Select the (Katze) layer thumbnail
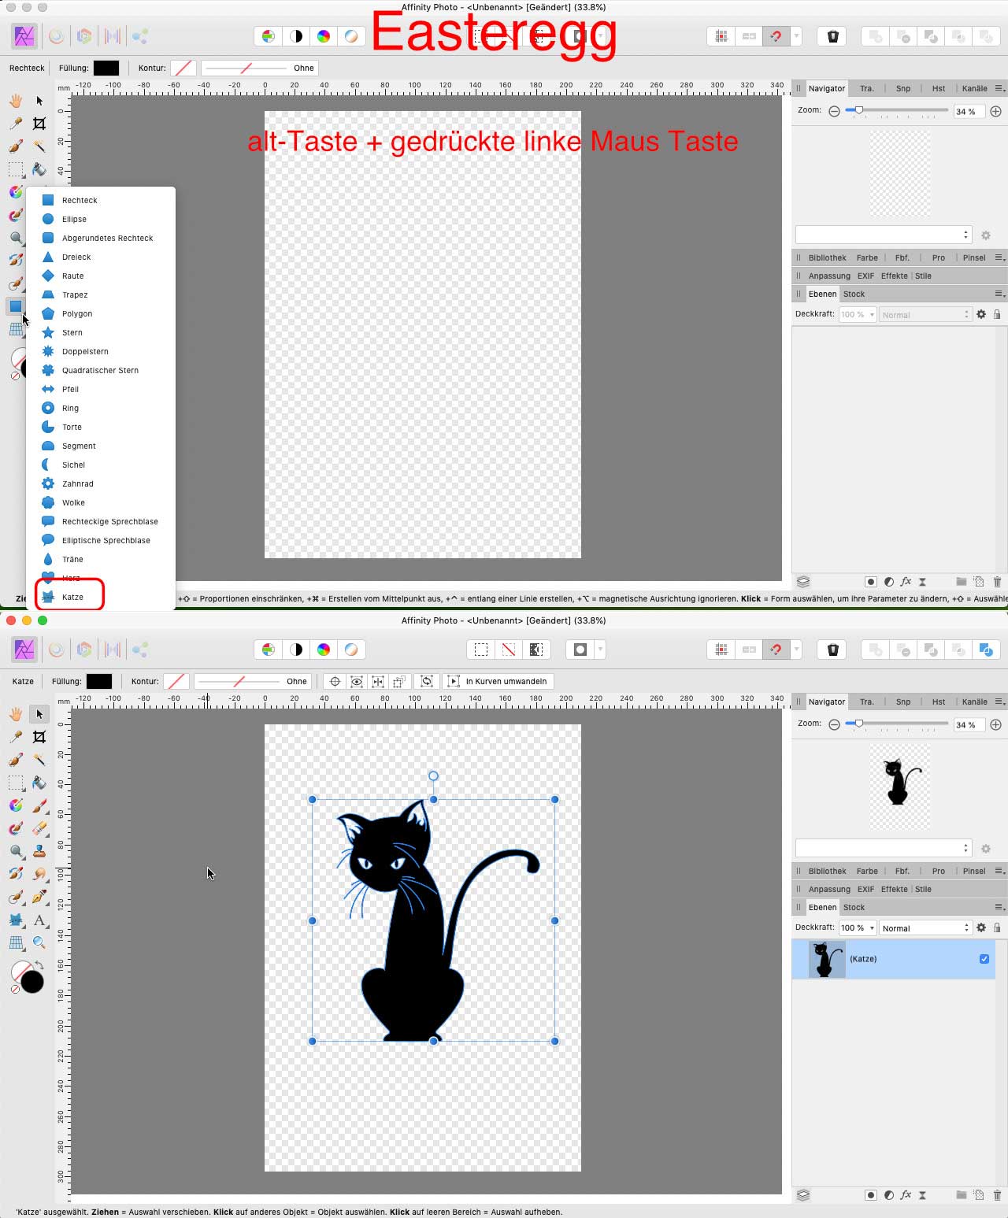The height and width of the screenshot is (1218, 1008). click(827, 959)
